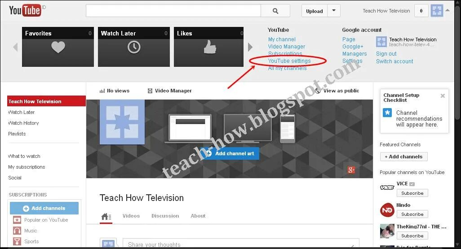Open the My channel link

tap(282, 39)
